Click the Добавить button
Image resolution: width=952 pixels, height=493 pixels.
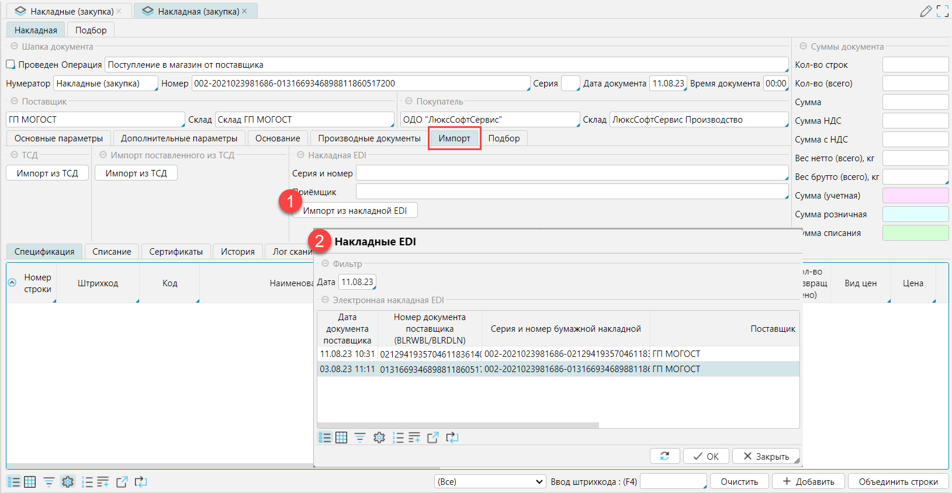[808, 482]
